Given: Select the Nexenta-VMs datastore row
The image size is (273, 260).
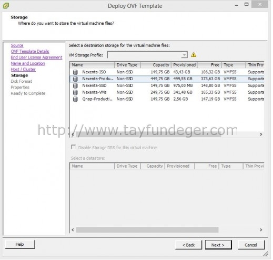Looking at the screenshot, I should 167,93.
